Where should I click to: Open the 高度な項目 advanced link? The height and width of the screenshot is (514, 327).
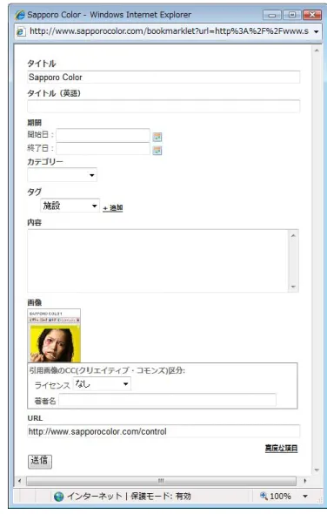(282, 448)
